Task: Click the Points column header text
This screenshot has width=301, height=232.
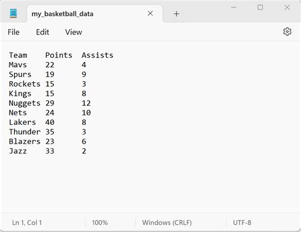Action: click(58, 55)
